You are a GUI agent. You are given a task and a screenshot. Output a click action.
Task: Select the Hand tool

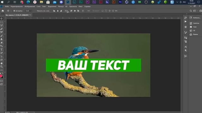tap(2, 63)
